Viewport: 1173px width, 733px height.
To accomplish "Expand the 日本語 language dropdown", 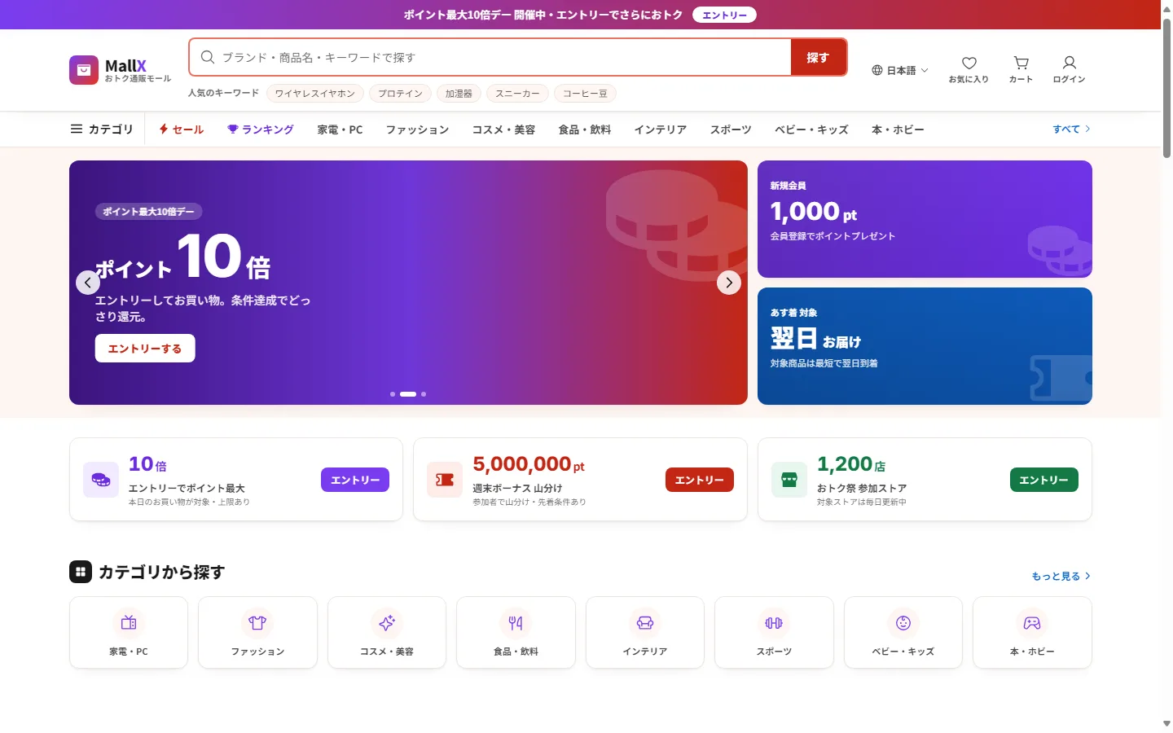I will pyautogui.click(x=900, y=70).
